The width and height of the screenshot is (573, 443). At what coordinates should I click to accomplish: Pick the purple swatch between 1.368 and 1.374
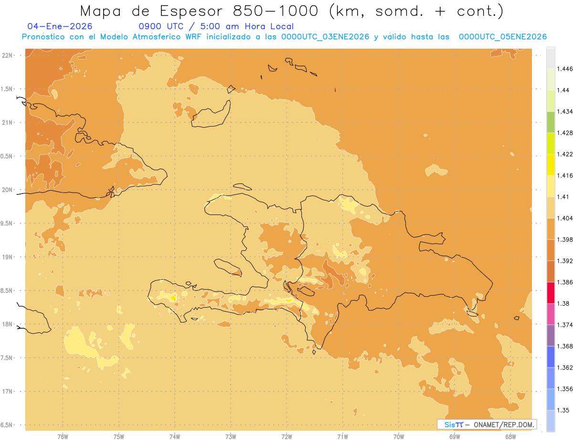(x=551, y=335)
